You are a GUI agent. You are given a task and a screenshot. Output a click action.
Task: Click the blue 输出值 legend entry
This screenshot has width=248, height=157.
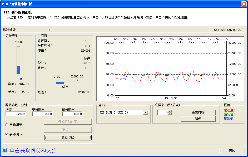point(230,118)
